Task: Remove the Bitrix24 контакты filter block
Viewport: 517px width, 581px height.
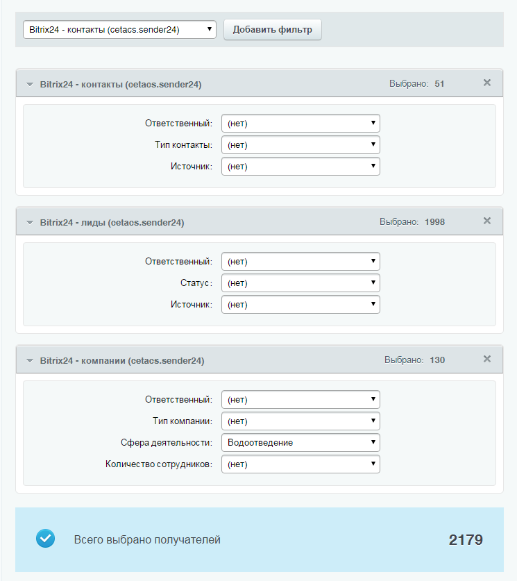Action: (x=487, y=83)
